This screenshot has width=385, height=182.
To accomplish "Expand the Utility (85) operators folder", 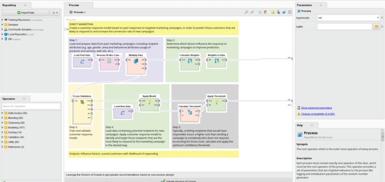I will 2,142.
